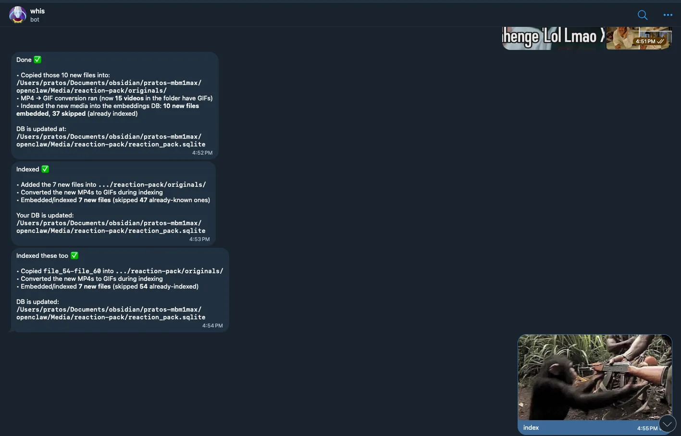The height and width of the screenshot is (436, 681).
Task: Click checkmark emoji after Indexed these too
Action: (74, 255)
